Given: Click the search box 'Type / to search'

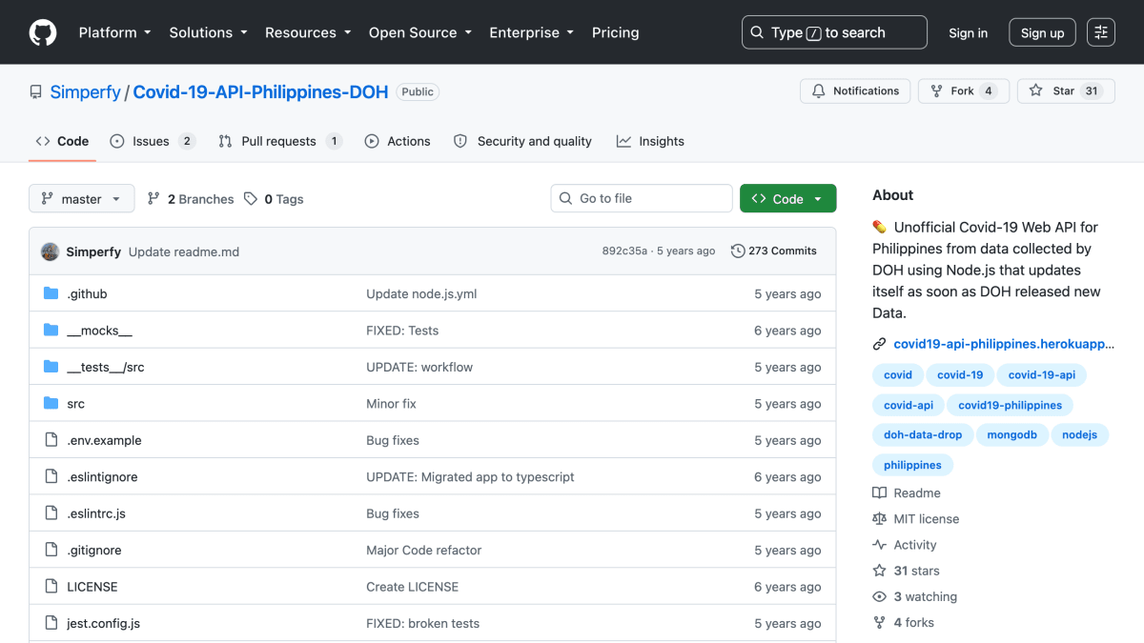Looking at the screenshot, I should click(x=834, y=32).
